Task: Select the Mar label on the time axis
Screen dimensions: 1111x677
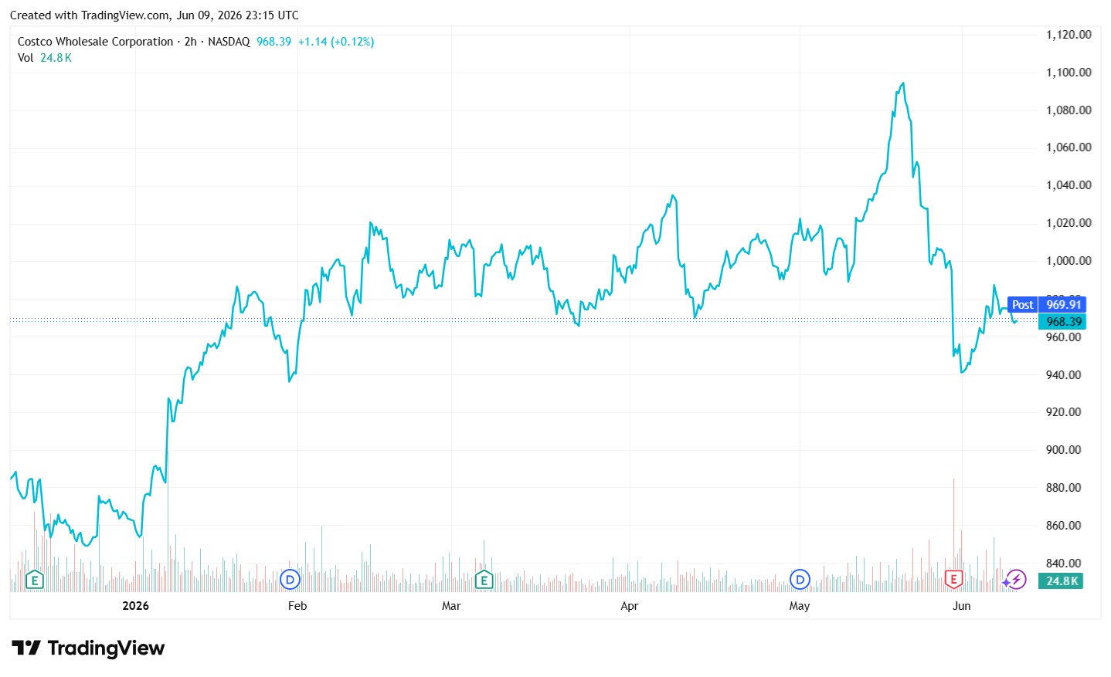Action: click(x=451, y=606)
